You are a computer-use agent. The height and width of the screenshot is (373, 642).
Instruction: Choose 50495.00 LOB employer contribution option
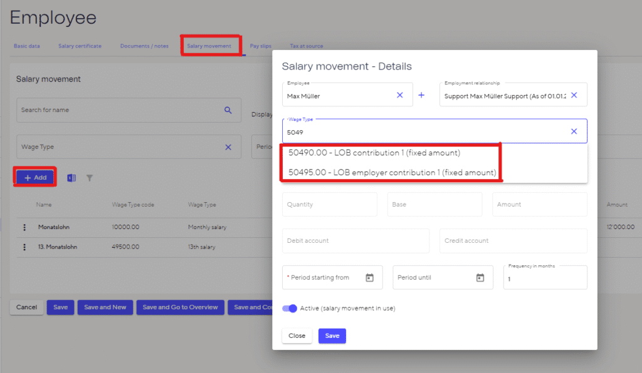392,172
